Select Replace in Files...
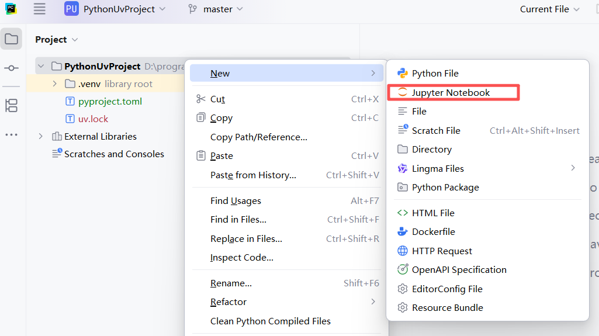The height and width of the screenshot is (336, 599). (286, 238)
